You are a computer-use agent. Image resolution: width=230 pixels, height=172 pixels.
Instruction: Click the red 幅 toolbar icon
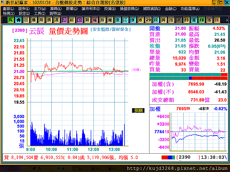click(95, 20)
